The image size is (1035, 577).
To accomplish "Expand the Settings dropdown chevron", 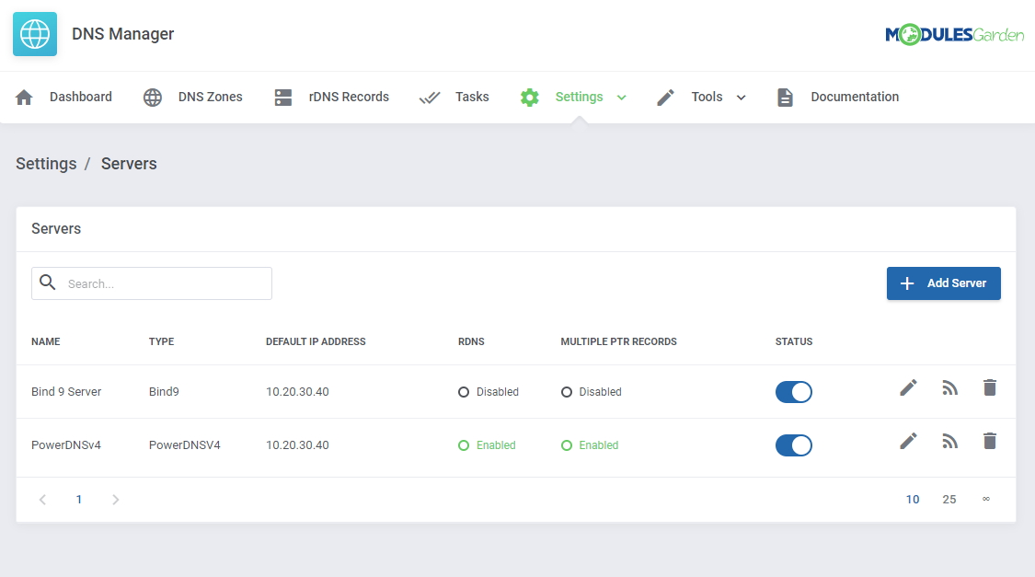I will tap(621, 98).
